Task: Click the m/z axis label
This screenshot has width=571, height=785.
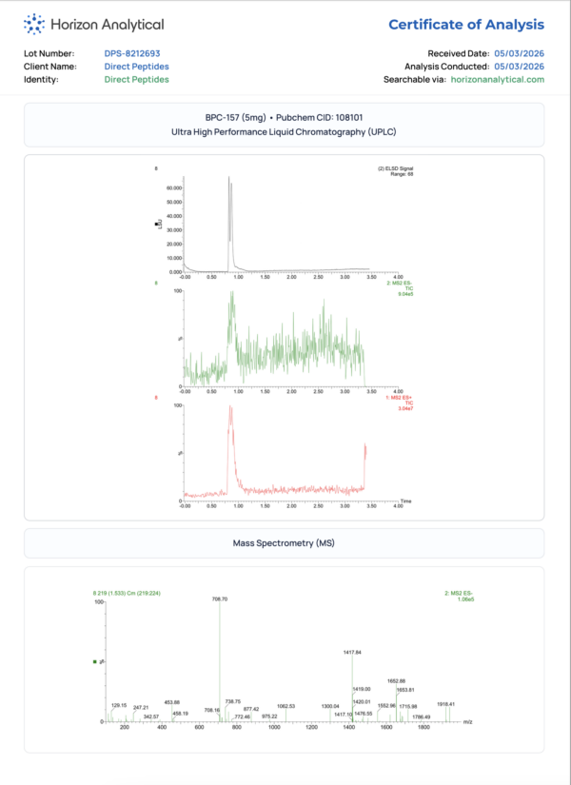Action: point(468,722)
